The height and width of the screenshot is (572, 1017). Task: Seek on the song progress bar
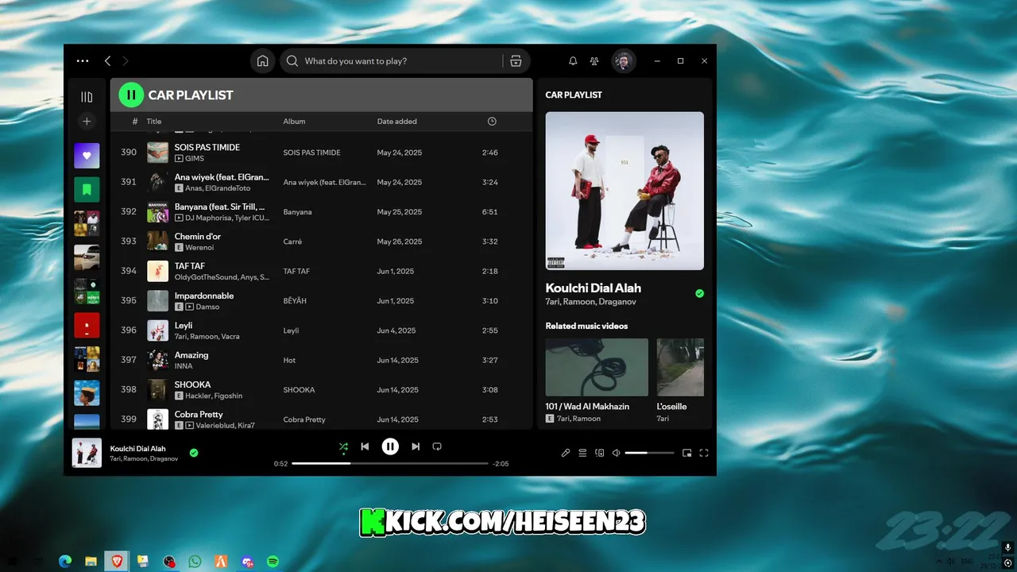[x=390, y=463]
